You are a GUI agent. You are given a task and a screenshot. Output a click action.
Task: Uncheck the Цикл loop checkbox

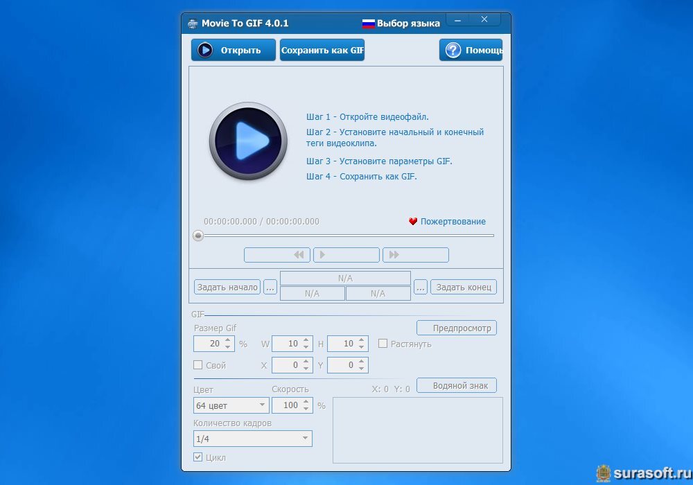point(198,457)
